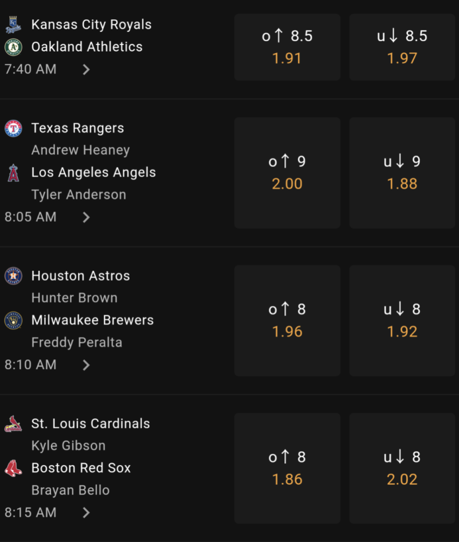
Task: Click the Oakland Athletics team logo
Action: (13, 47)
